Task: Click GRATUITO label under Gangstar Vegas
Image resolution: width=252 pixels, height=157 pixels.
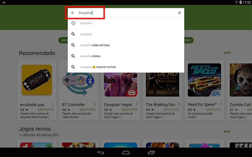Action: 129,110
